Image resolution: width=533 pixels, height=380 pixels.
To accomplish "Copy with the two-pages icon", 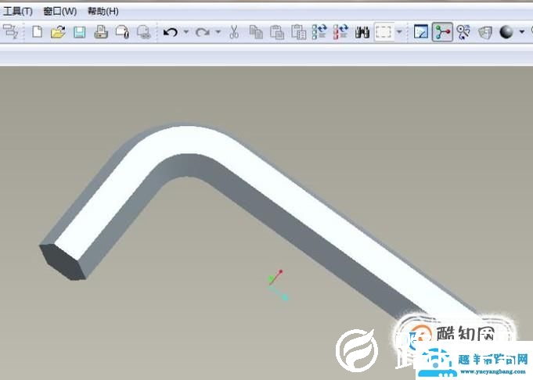I will click(256, 32).
